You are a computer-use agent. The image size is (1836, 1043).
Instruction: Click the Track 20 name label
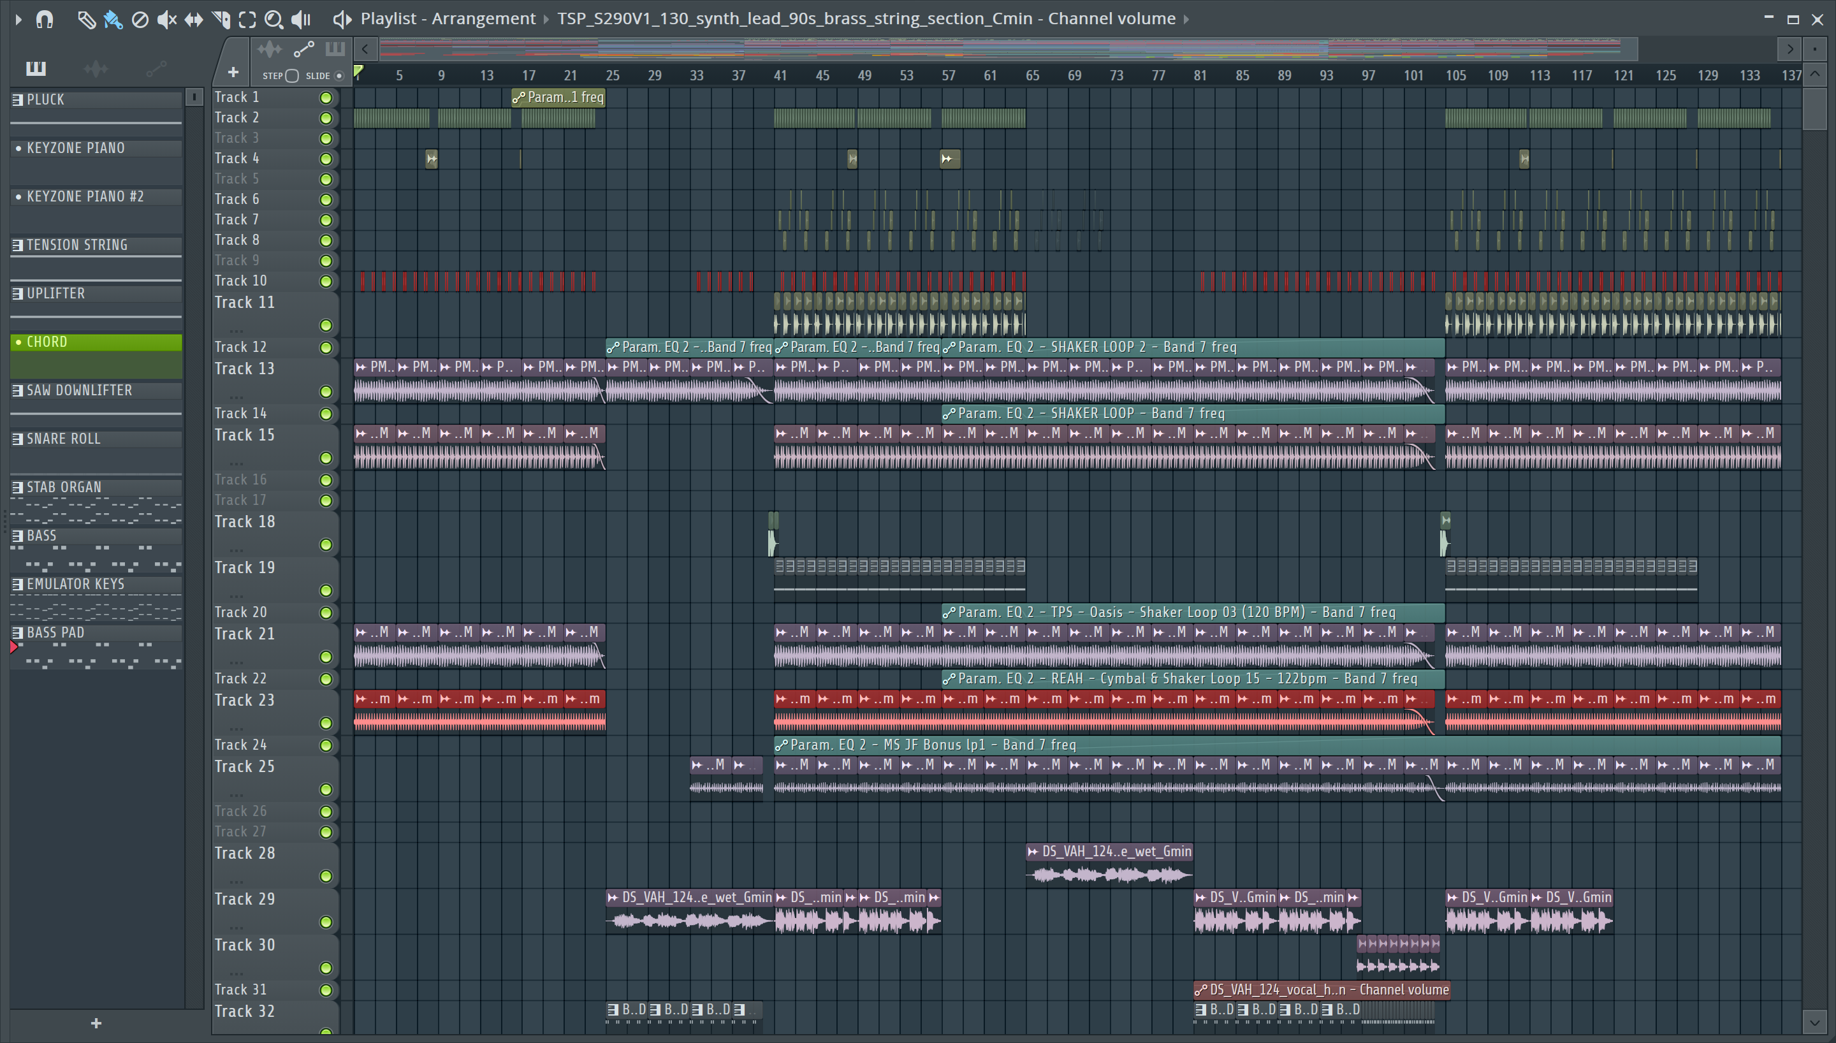point(240,613)
